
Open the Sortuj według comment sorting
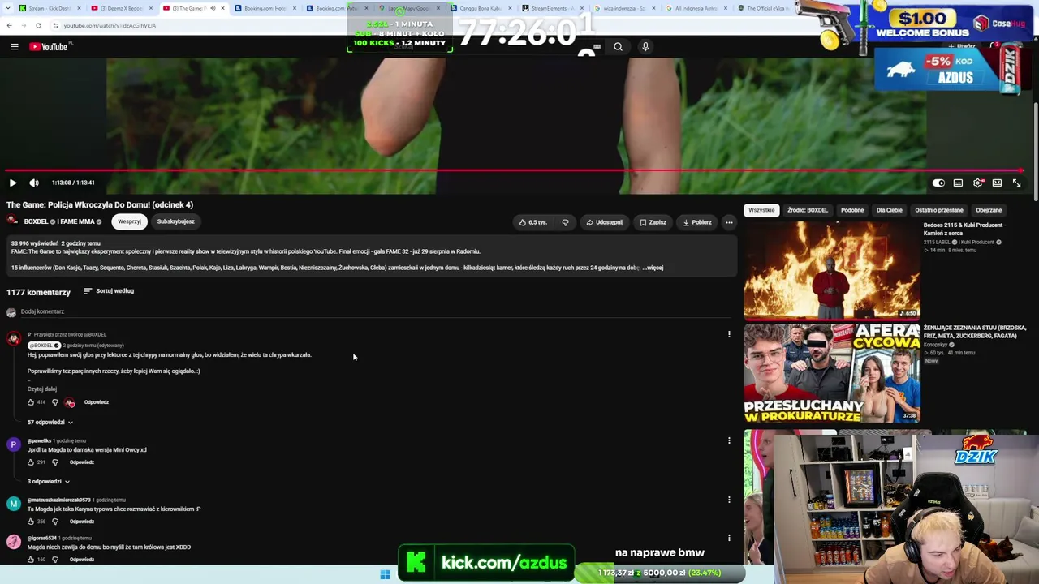[109, 291]
